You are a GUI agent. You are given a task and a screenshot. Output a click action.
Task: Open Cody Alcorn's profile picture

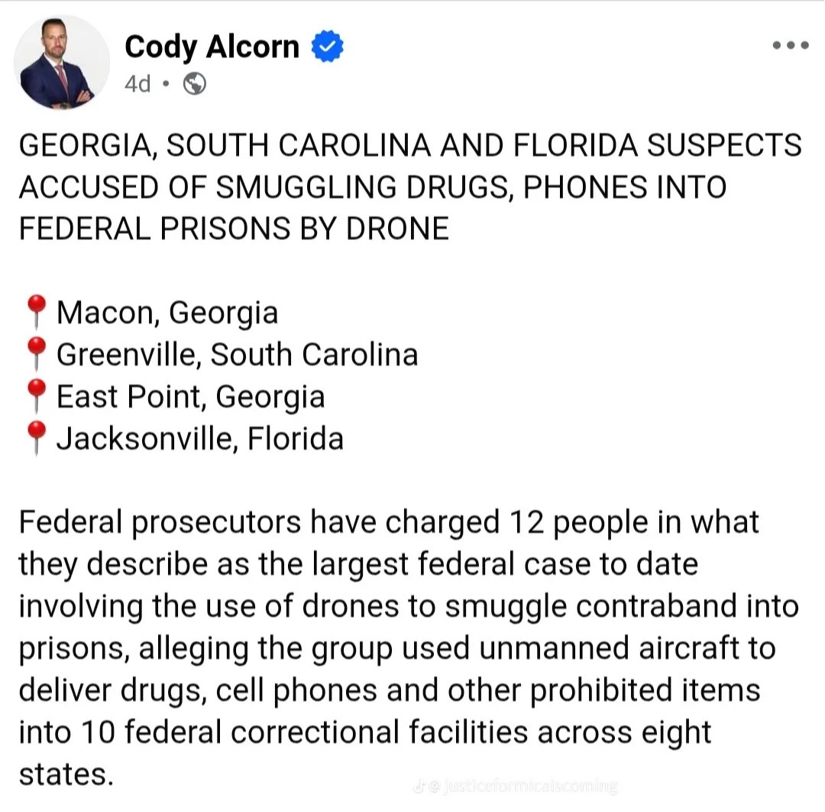[62, 62]
